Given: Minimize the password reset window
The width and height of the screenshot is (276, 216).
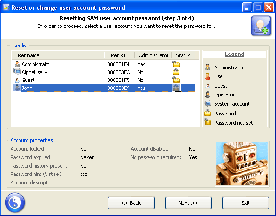Looking at the screenshot, I should coord(247,7).
